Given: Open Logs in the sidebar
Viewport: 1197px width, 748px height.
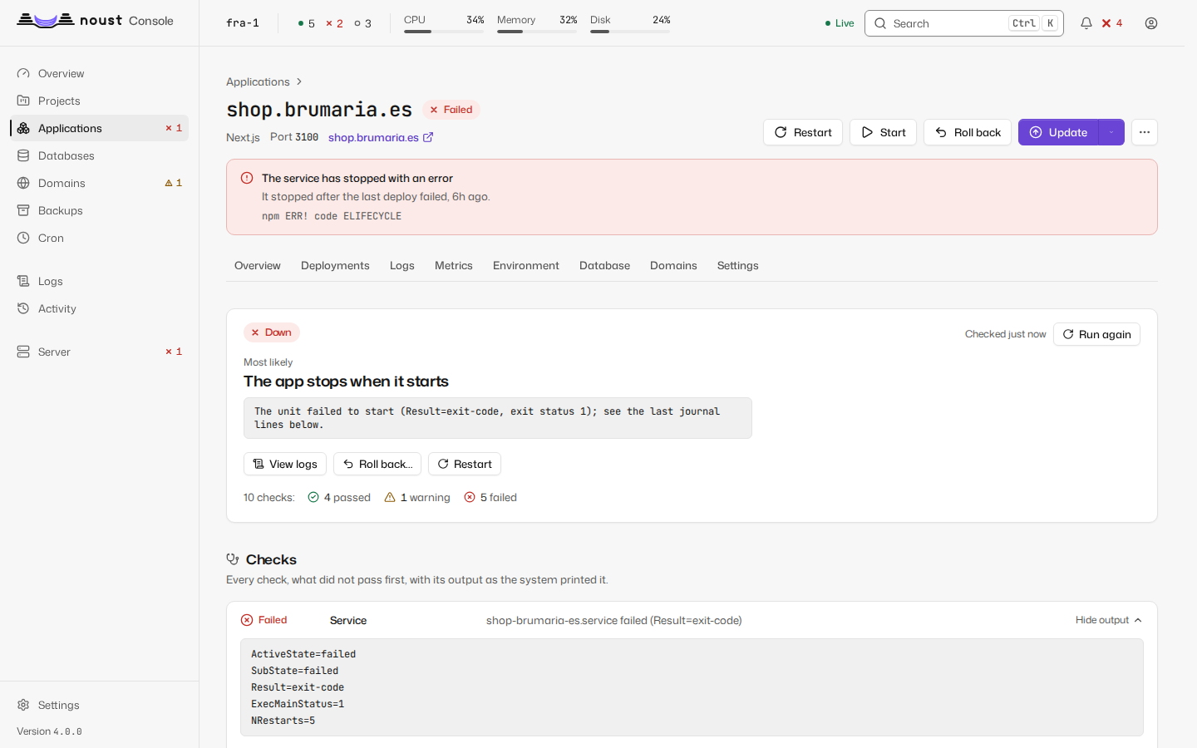Looking at the screenshot, I should point(99,281).
